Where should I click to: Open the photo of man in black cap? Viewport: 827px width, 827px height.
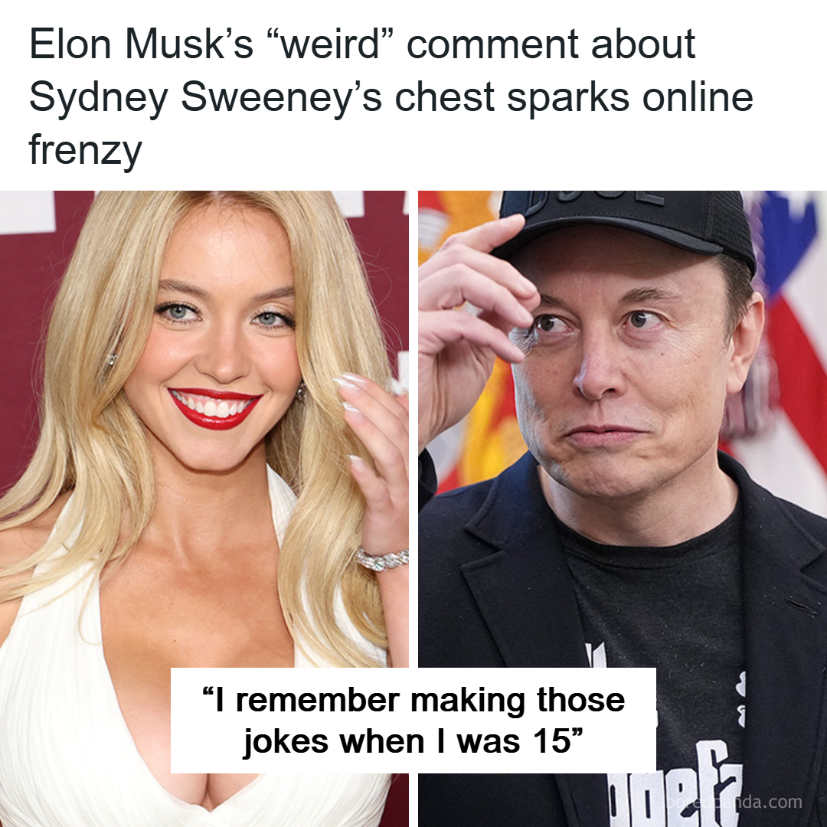pyautogui.click(x=623, y=508)
